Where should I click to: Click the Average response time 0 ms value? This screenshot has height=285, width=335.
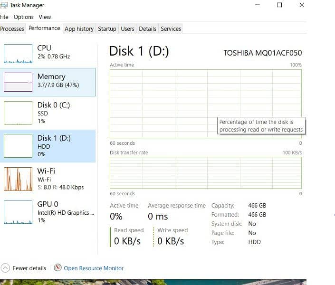pyautogui.click(x=158, y=217)
